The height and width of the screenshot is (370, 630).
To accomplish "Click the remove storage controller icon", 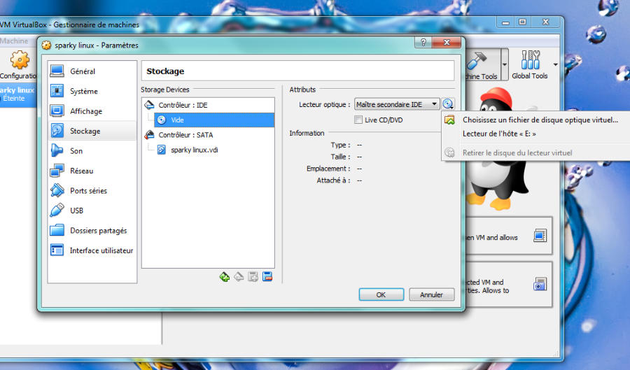I will point(239,276).
